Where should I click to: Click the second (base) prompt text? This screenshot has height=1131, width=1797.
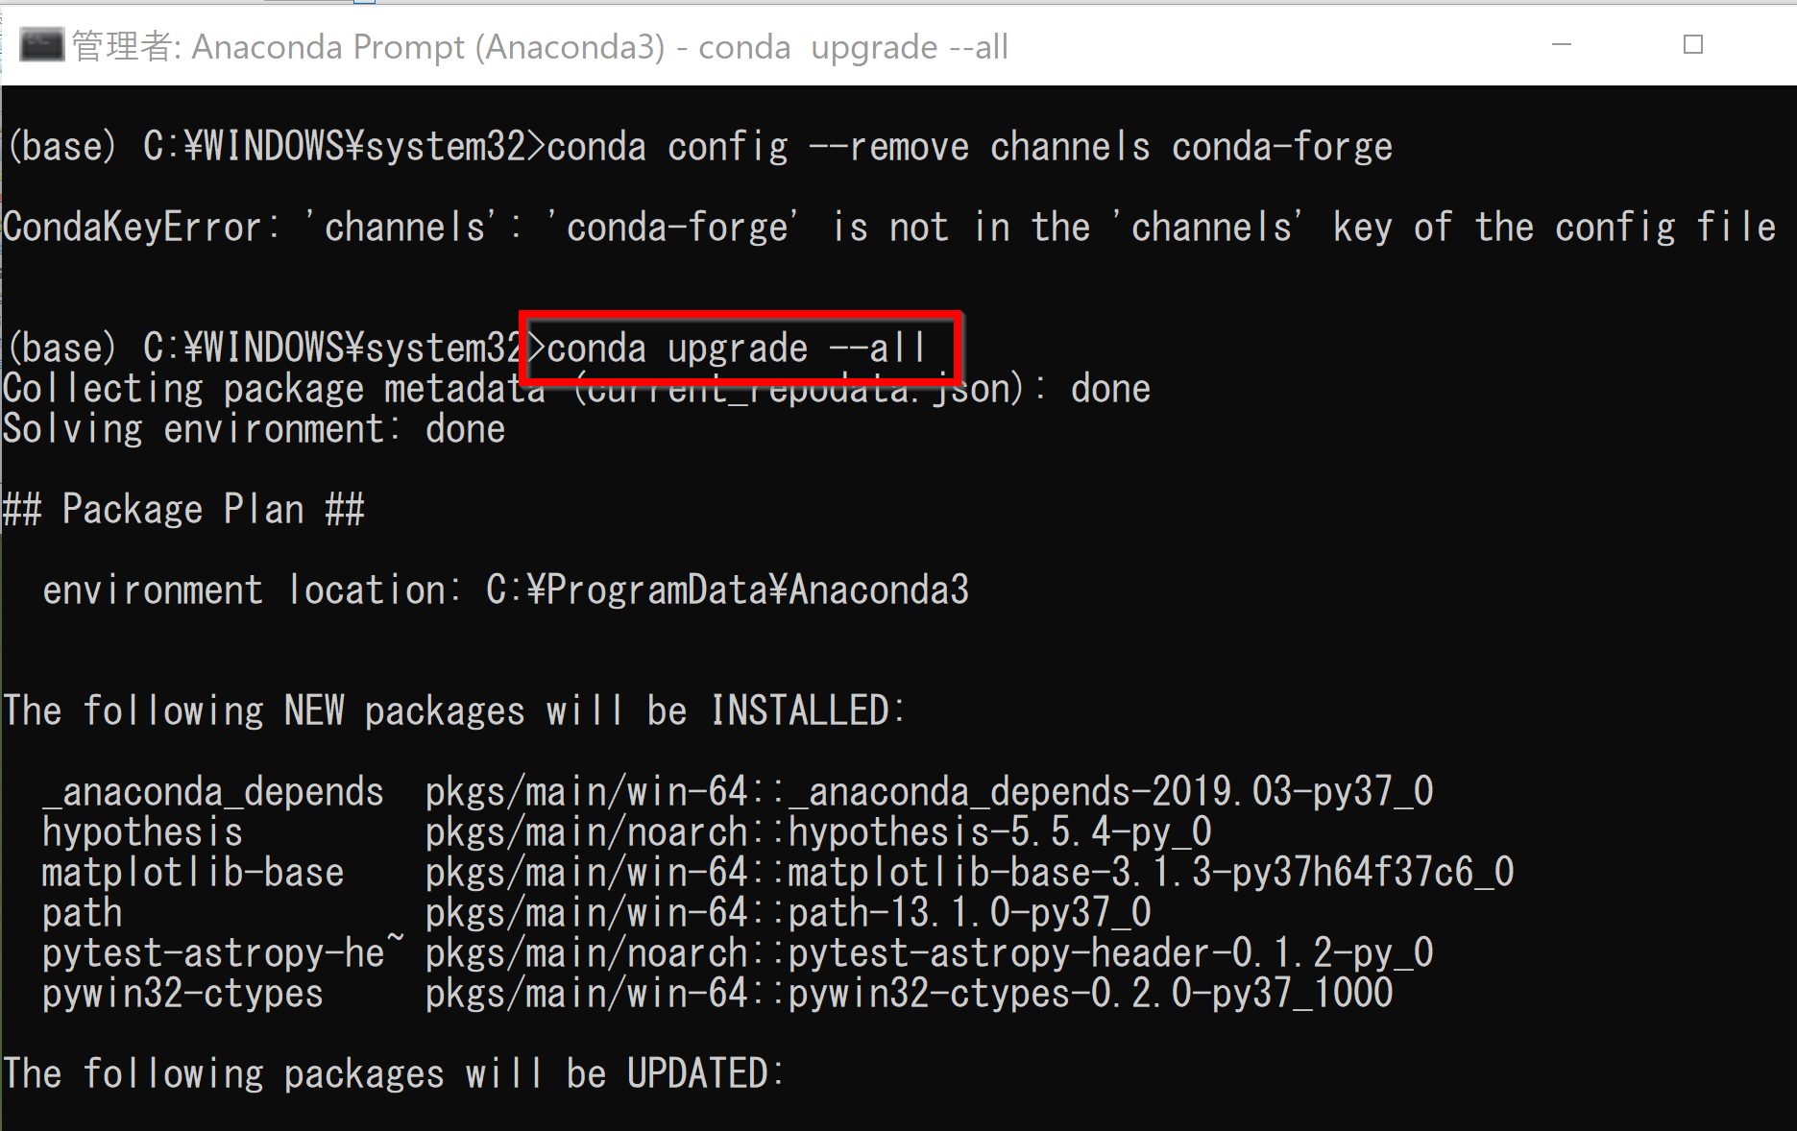pyautogui.click(x=61, y=349)
